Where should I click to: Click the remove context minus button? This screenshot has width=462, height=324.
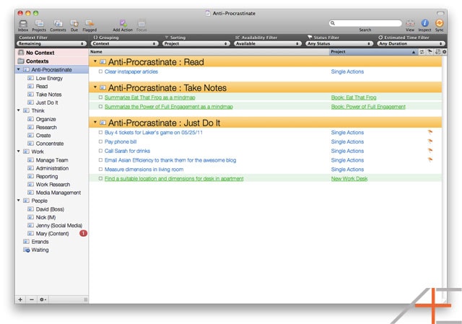pos(32,299)
